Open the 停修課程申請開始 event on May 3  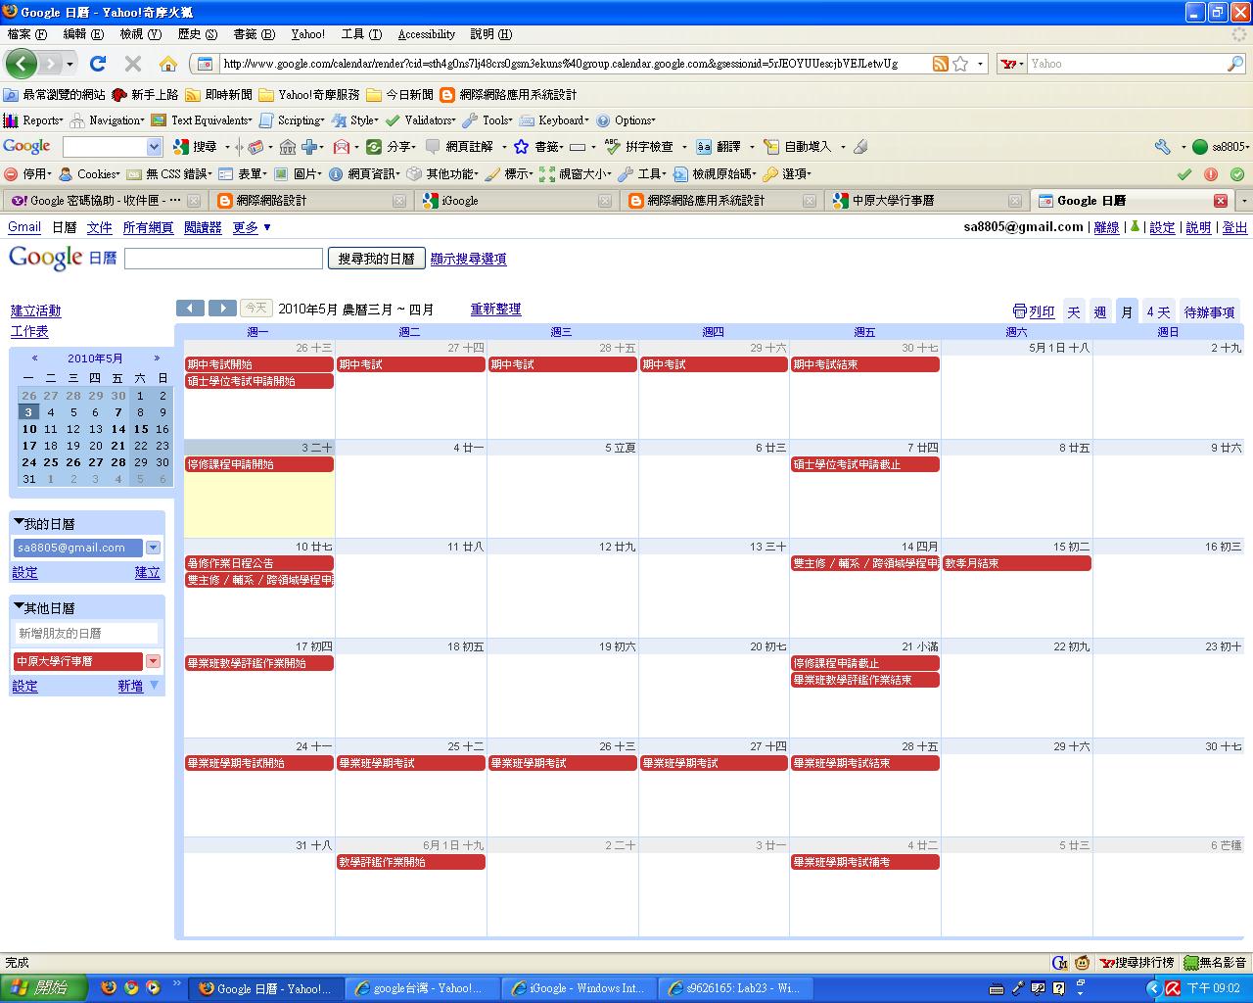(x=258, y=464)
